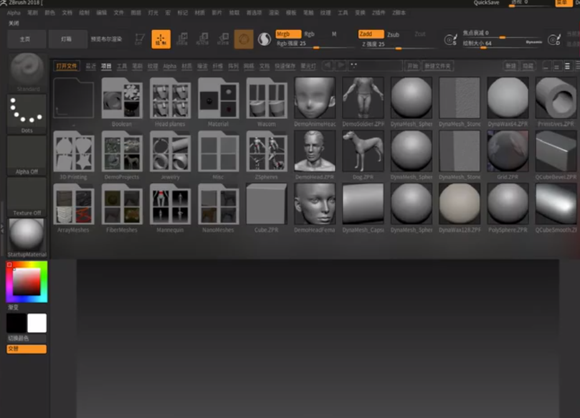Viewport: 580px width, 418px height.
Task: Click the Z Intensity 25 slider
Action: coord(397,44)
